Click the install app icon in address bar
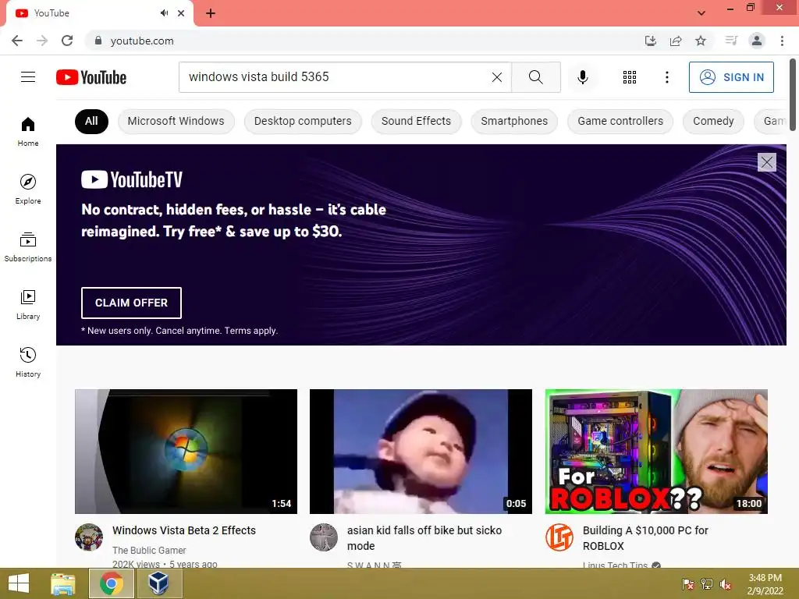Viewport: 799px width, 599px height. [651, 41]
